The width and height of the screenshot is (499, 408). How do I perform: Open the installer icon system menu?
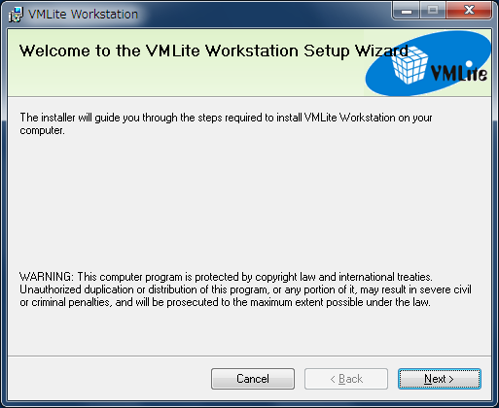click(x=16, y=15)
